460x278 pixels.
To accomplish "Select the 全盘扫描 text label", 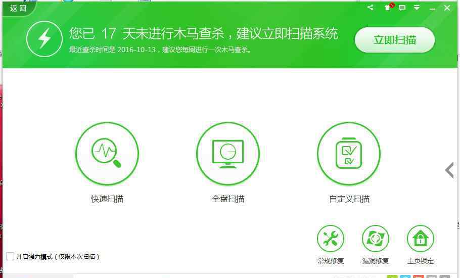I will (x=227, y=199).
